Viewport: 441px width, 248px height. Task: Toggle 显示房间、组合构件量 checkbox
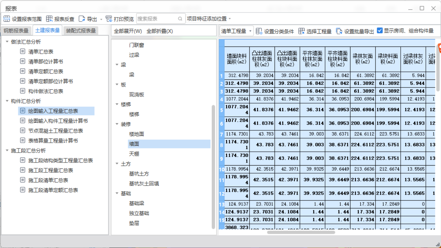380,31
